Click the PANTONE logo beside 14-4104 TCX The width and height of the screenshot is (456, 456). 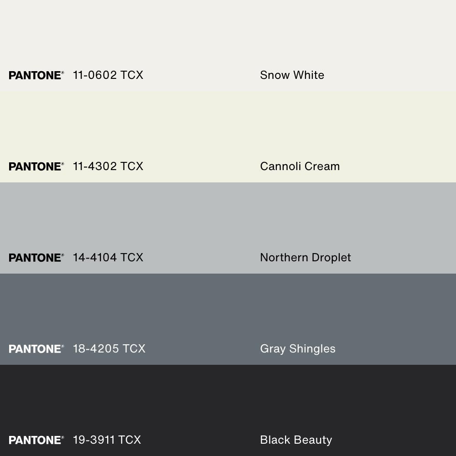(36, 258)
